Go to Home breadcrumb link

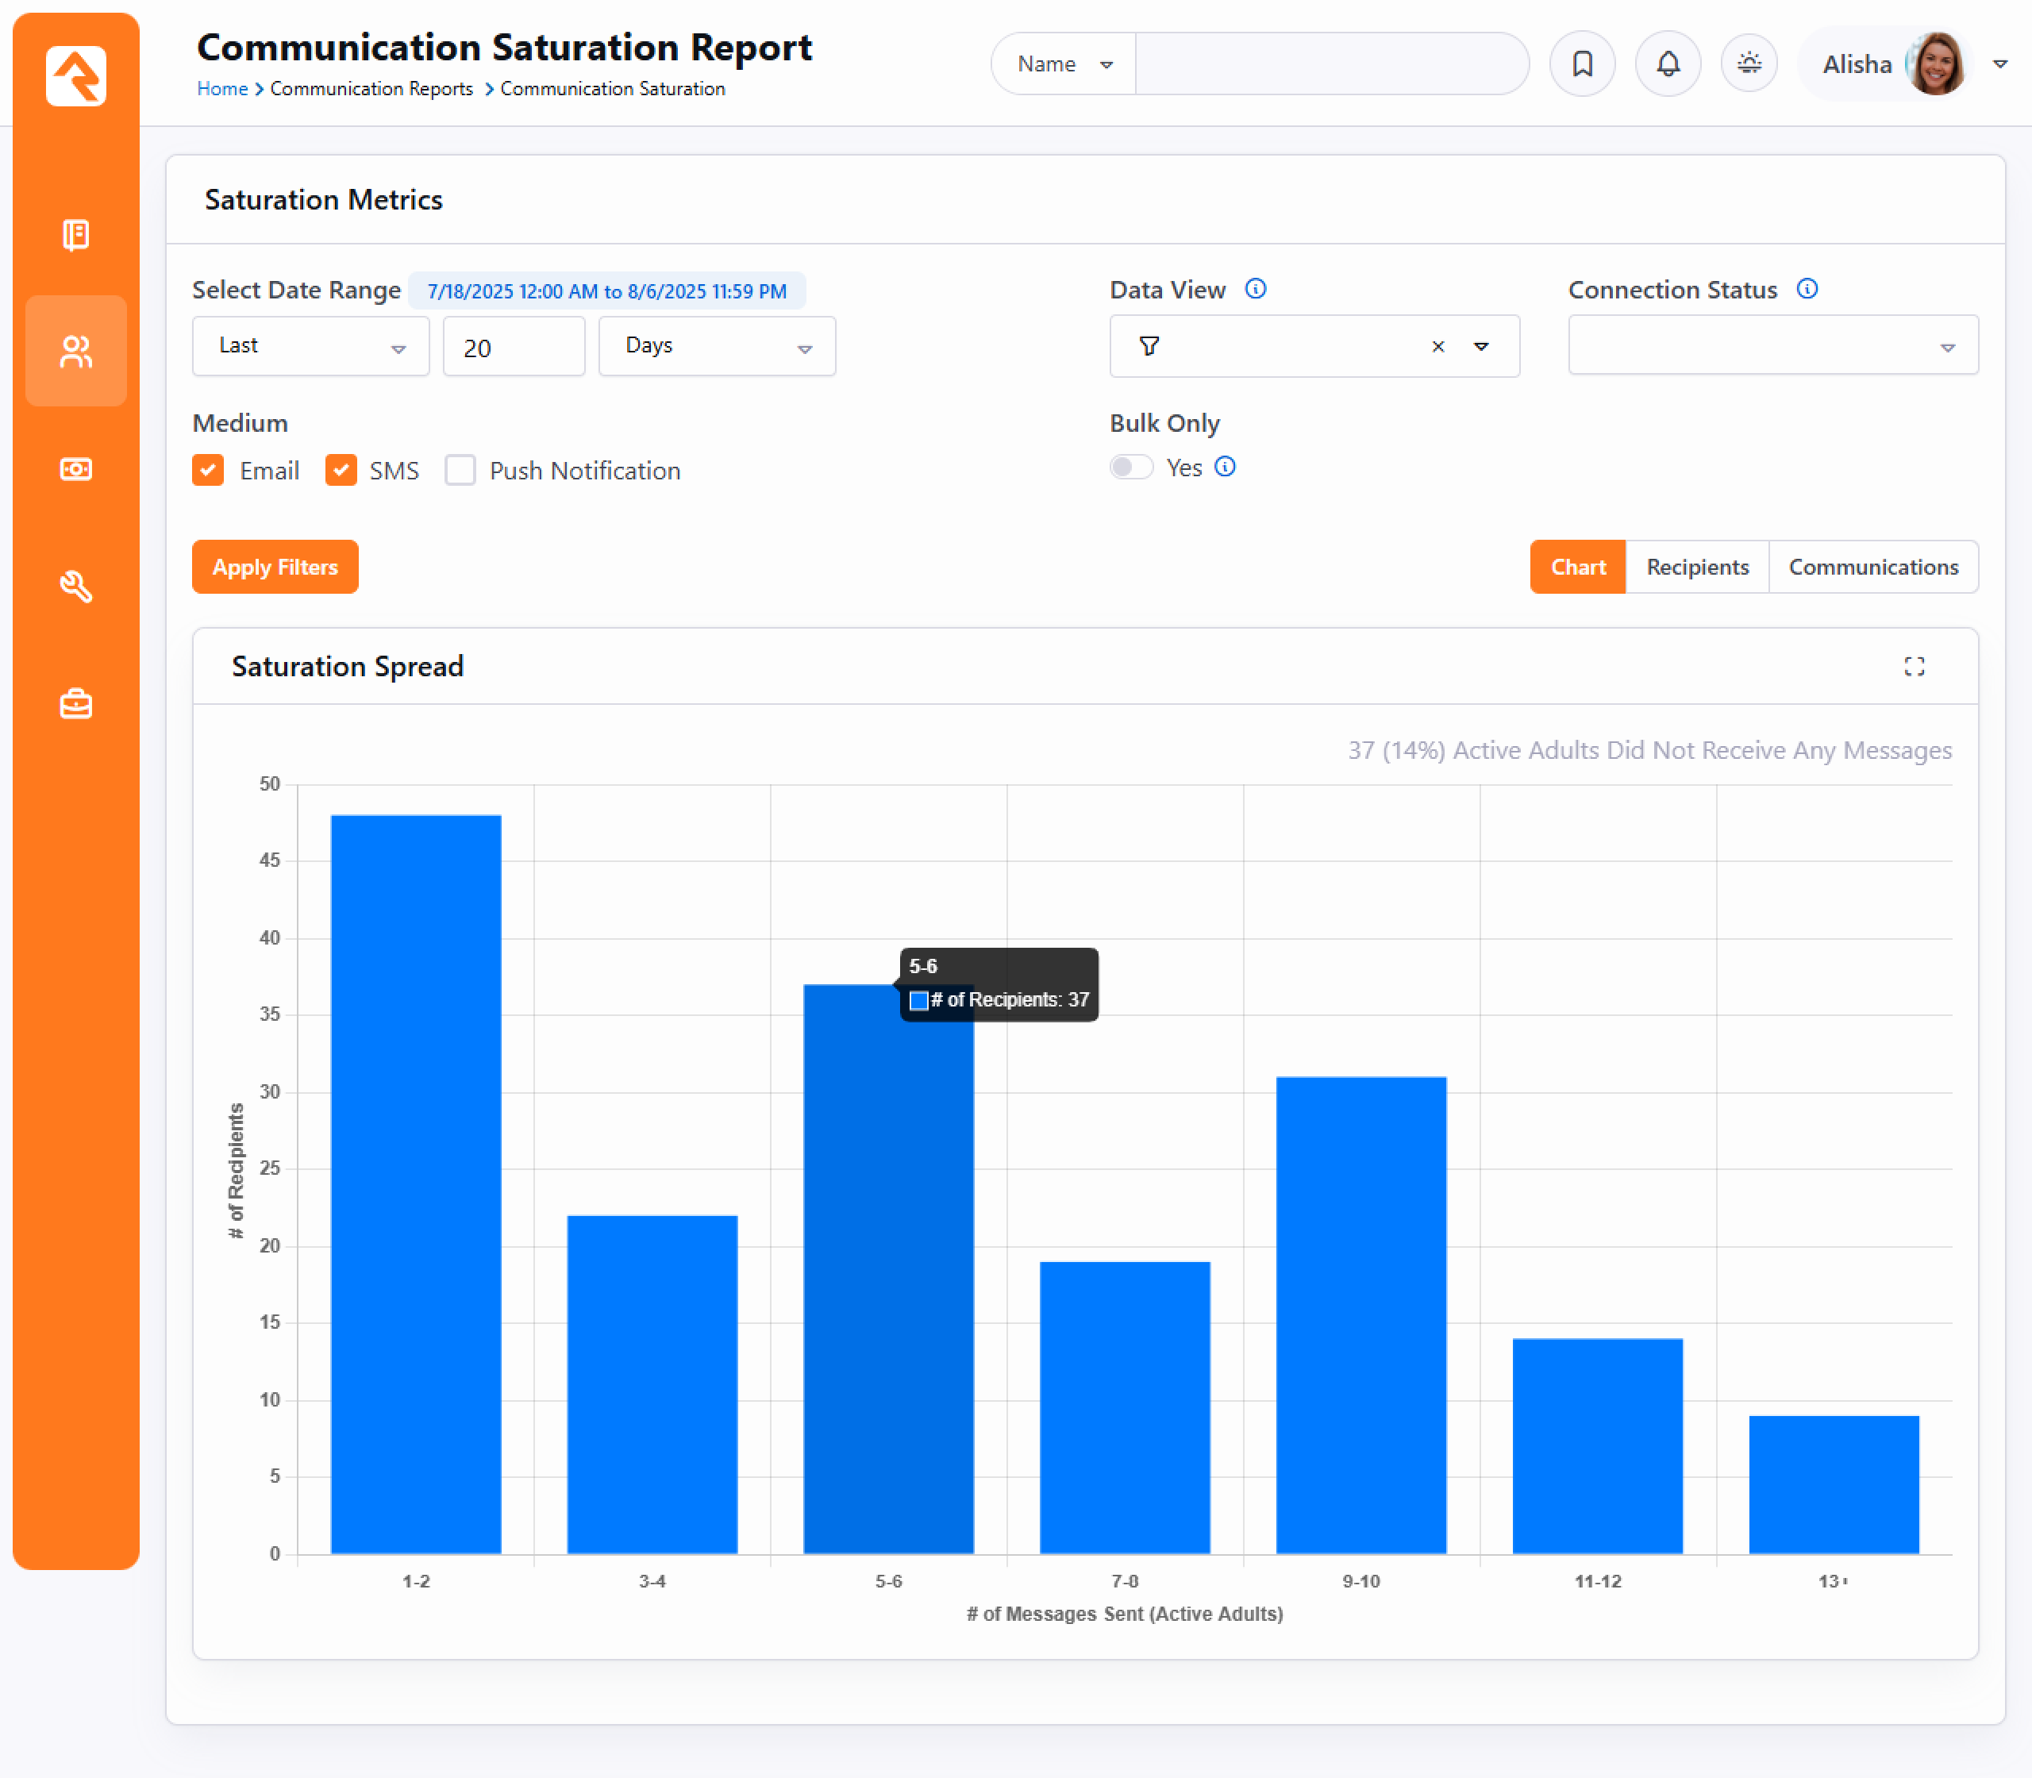tap(222, 88)
